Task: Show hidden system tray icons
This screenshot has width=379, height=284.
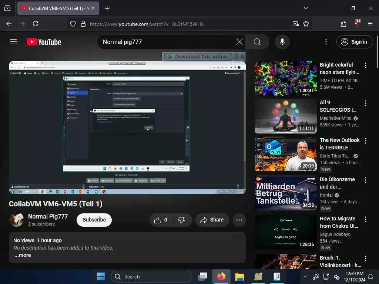Action: pyautogui.click(x=305, y=277)
